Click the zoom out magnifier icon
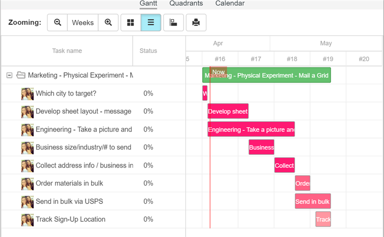The width and height of the screenshot is (384, 237). [x=57, y=22]
